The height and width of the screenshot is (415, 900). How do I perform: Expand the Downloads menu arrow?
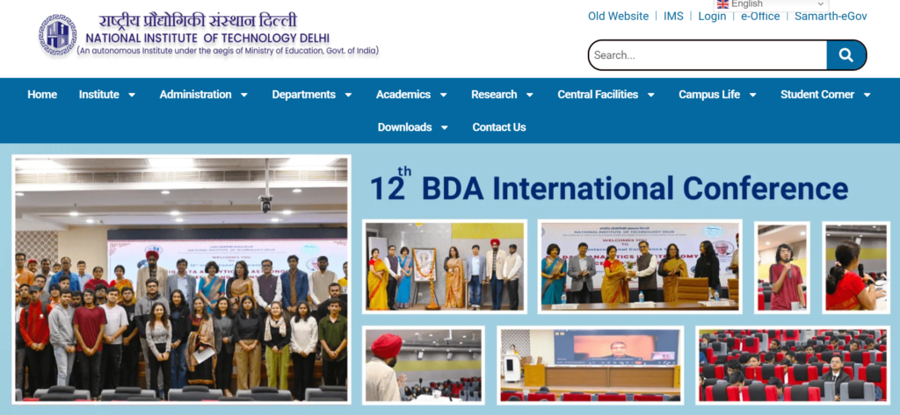pyautogui.click(x=444, y=128)
